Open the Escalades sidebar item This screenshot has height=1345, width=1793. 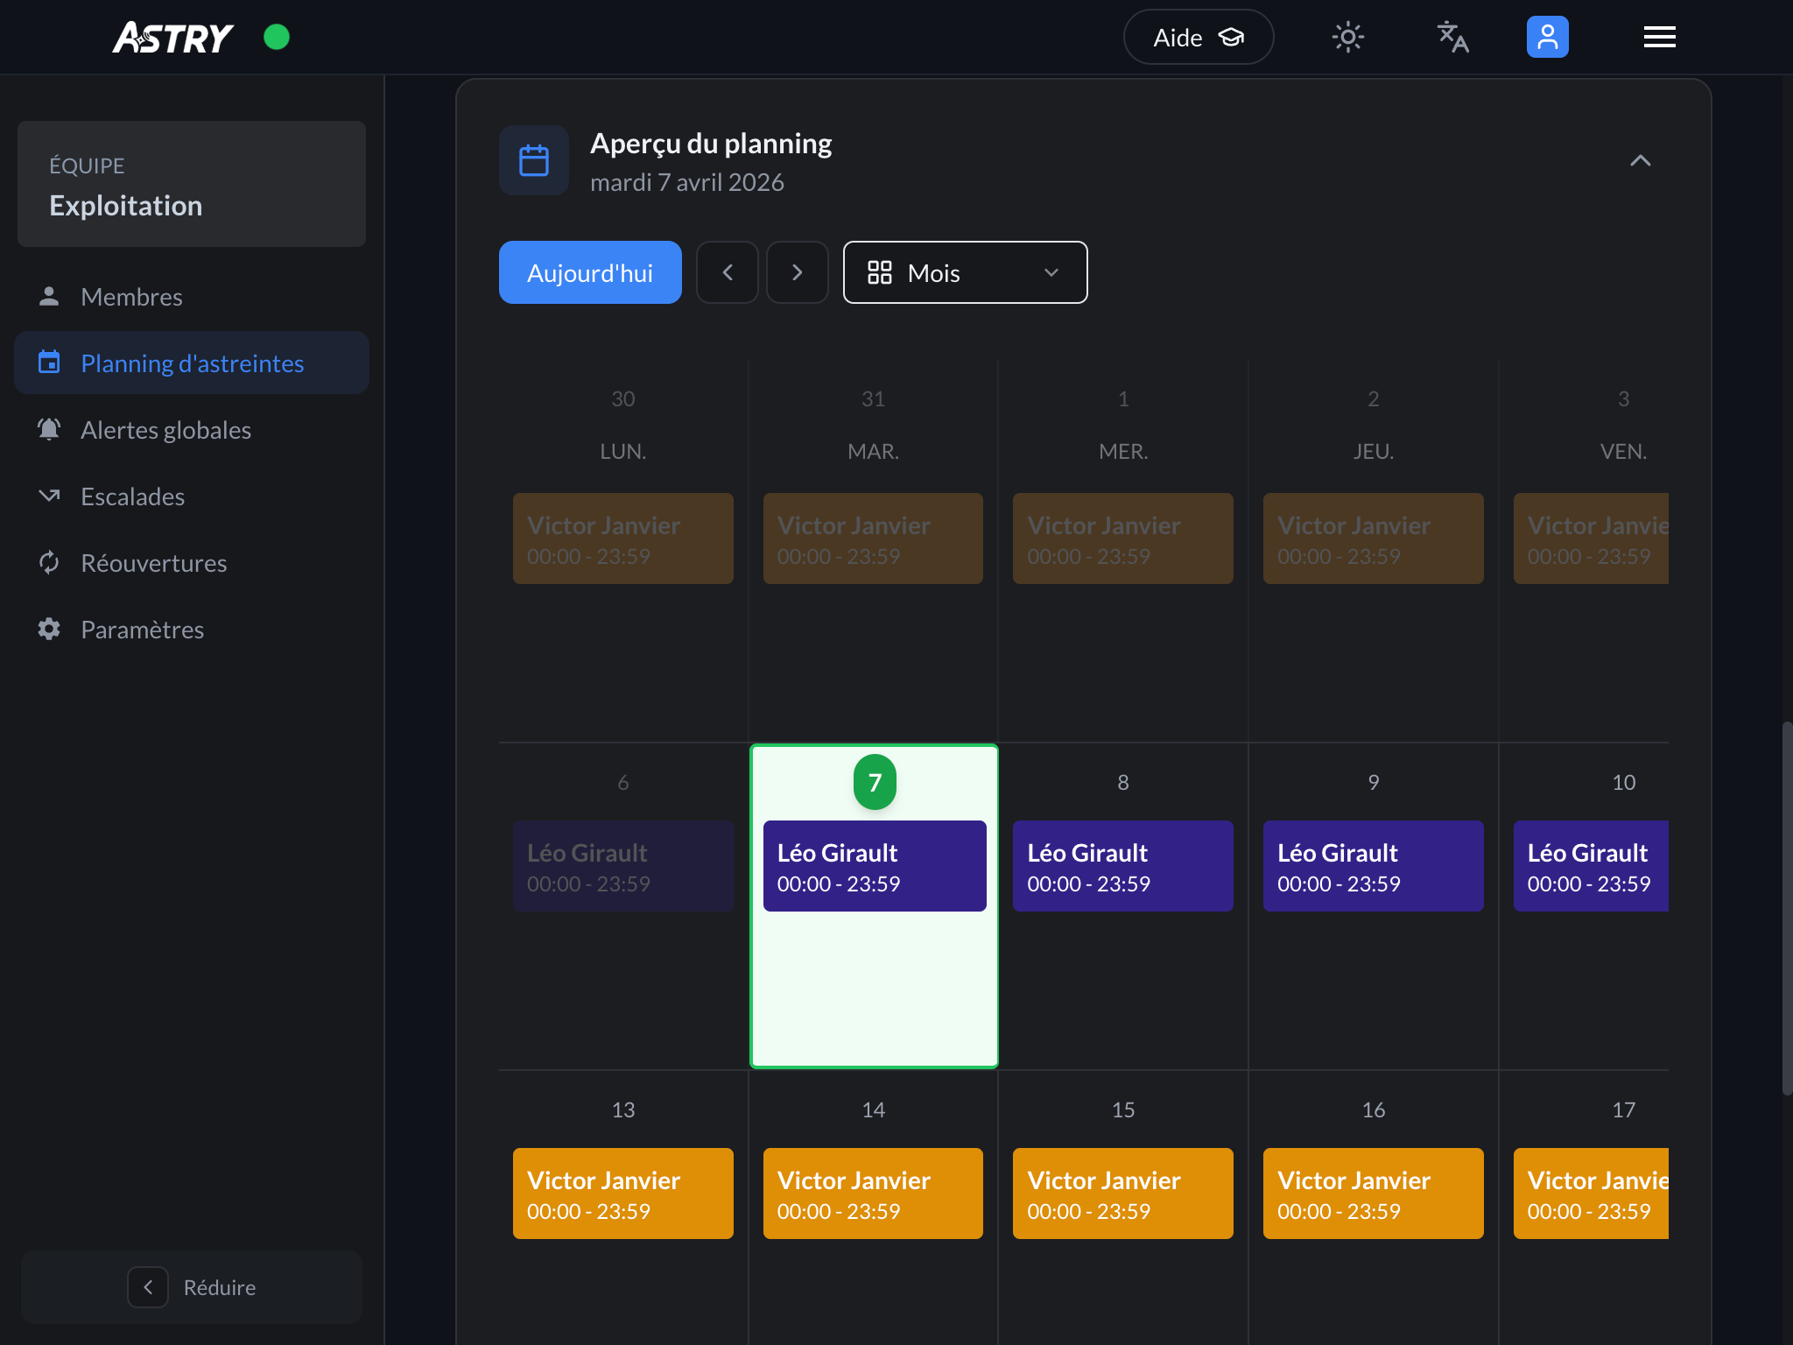point(132,496)
